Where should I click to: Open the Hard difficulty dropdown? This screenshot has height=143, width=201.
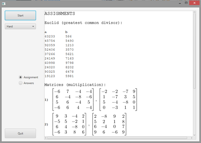(x=20, y=26)
